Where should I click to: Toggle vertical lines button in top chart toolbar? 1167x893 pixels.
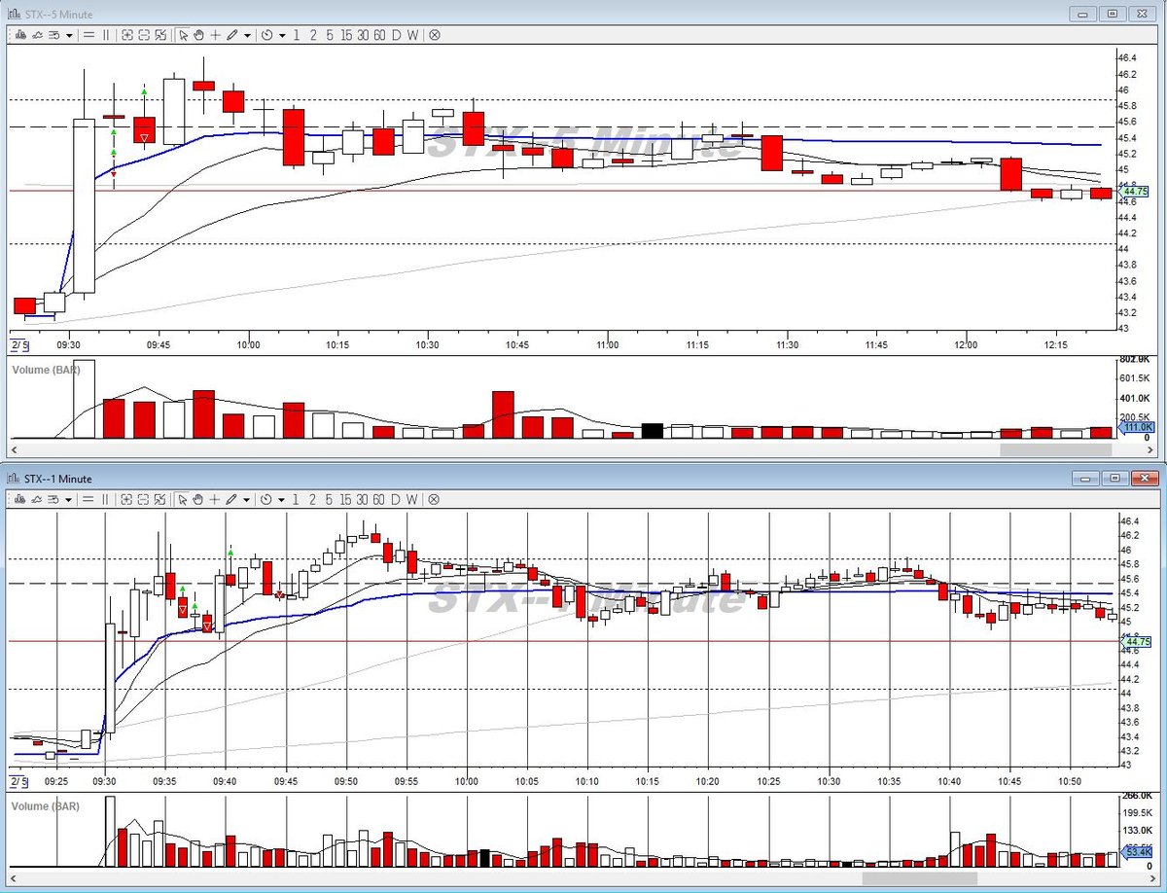pyautogui.click(x=106, y=35)
